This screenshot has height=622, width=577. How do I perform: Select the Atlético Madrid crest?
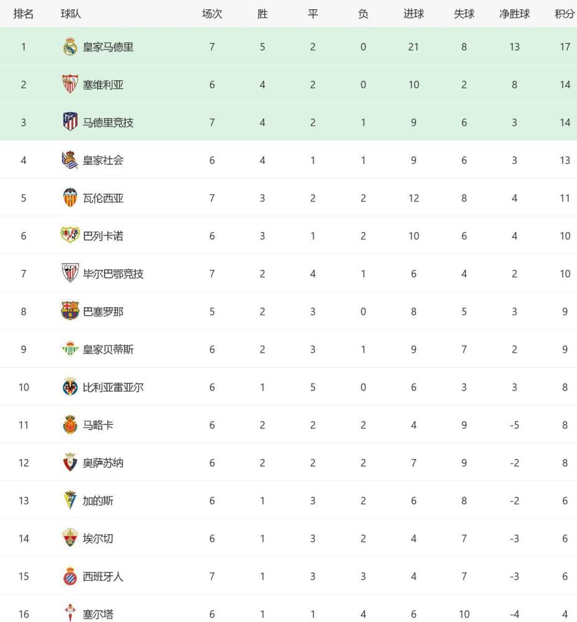[70, 122]
